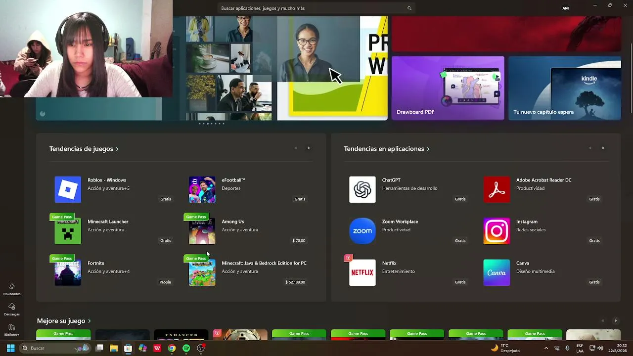Open the Netflix app icon
This screenshot has width=633, height=356.
click(362, 272)
